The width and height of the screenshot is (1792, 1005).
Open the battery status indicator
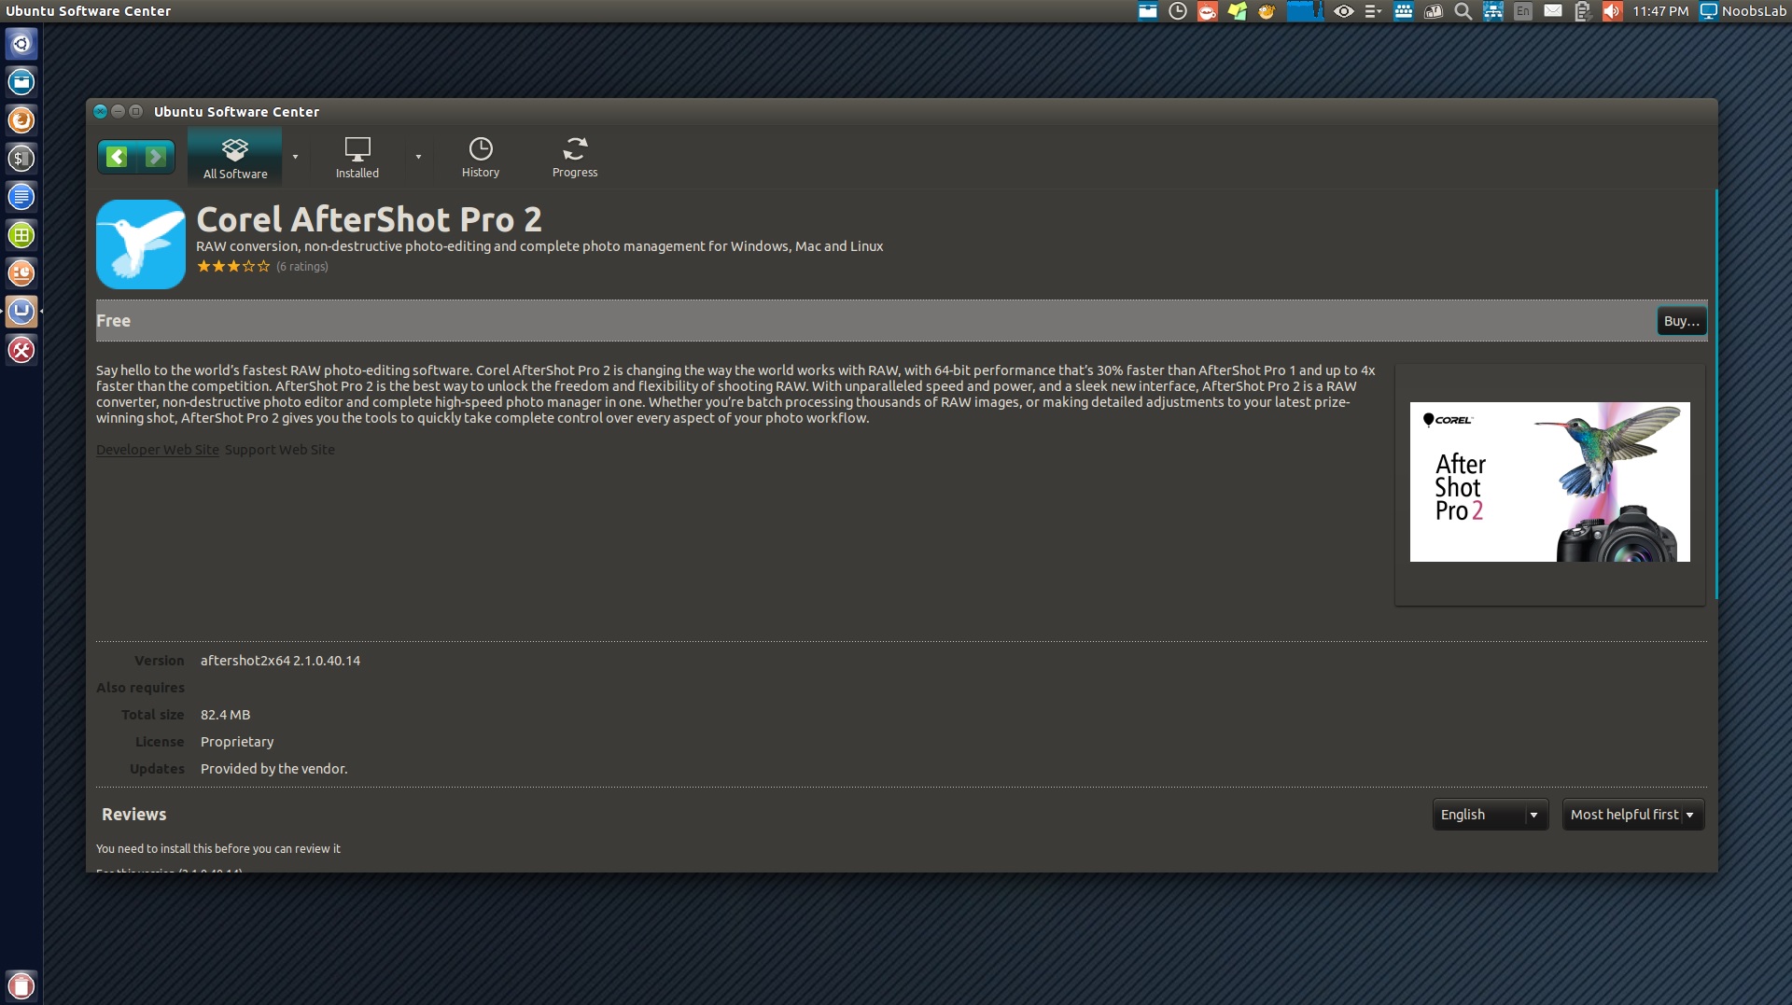1583,11
